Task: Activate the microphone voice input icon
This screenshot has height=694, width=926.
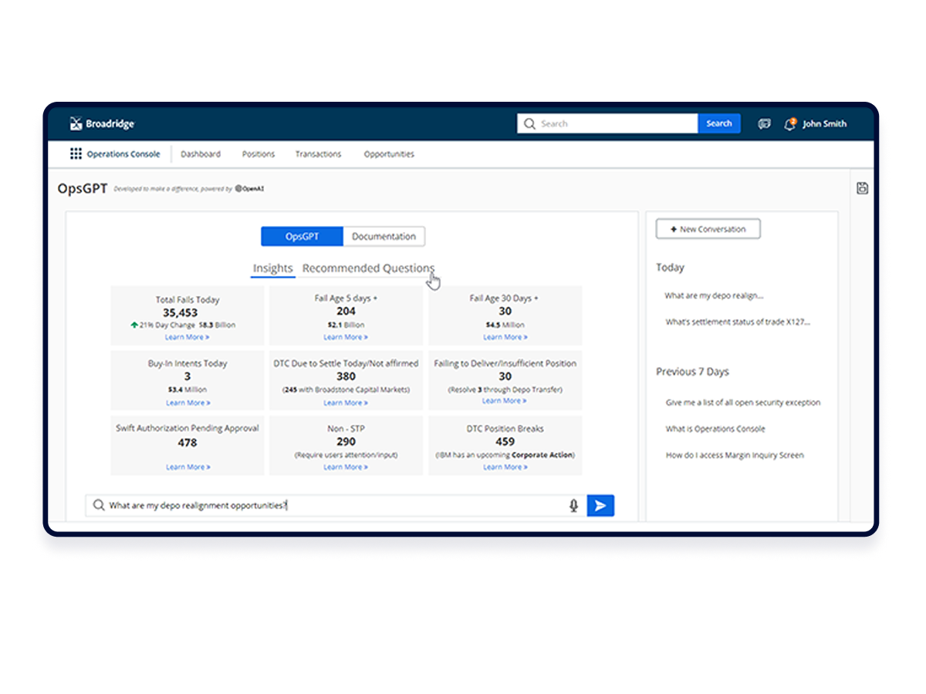Action: 573,506
